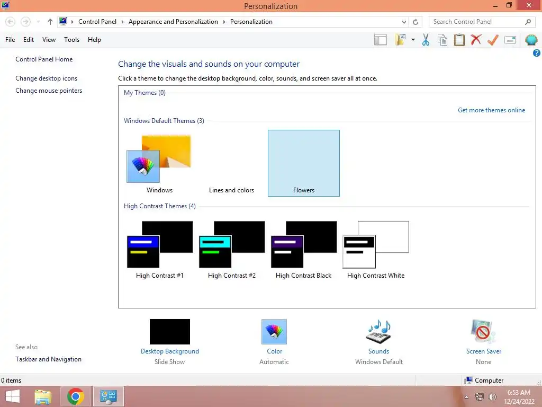
Task: Click My Themes (0) group header
Action: [x=144, y=93]
